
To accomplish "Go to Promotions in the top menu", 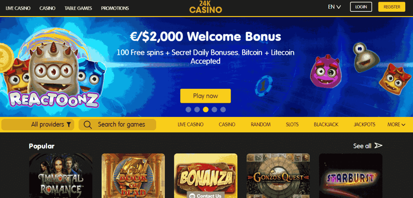I will 115,8.
